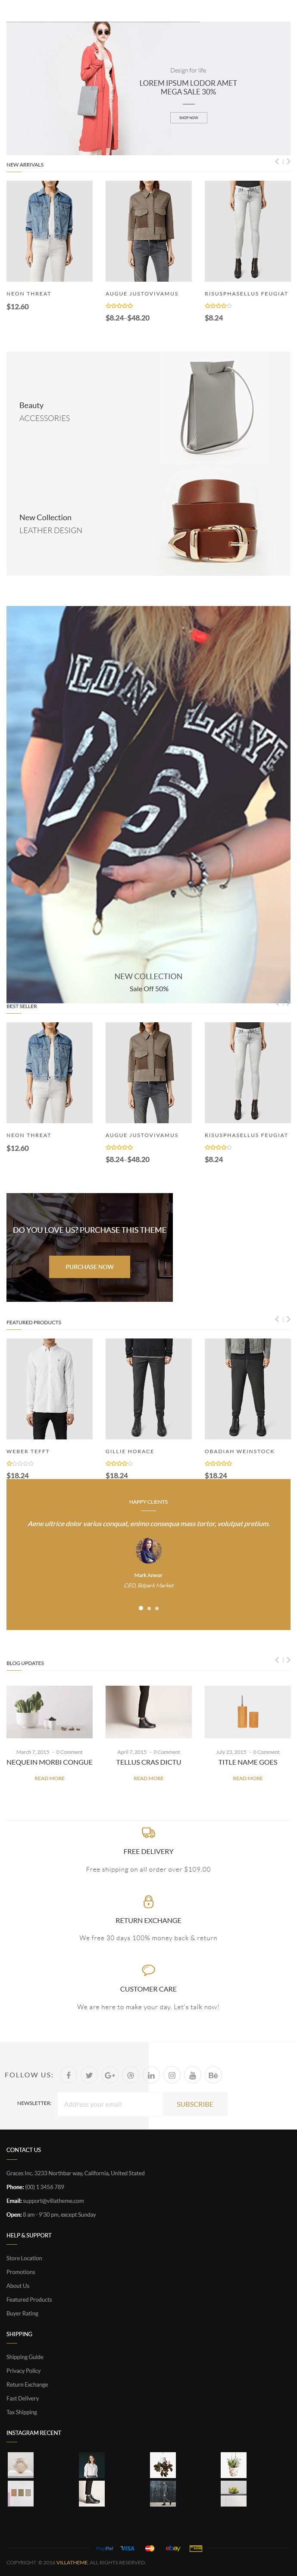Subscribe to the newsletter
Image resolution: width=297 pixels, height=2576 pixels.
pyautogui.click(x=195, y=2104)
